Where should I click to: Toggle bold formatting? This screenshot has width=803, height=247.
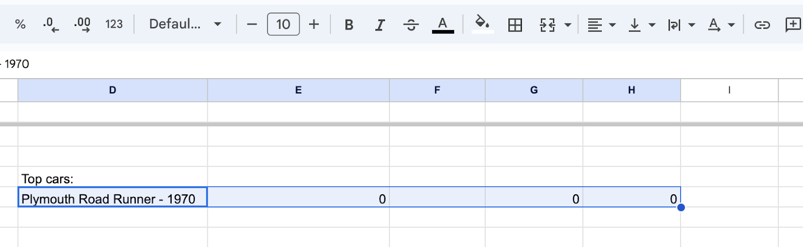tap(349, 25)
